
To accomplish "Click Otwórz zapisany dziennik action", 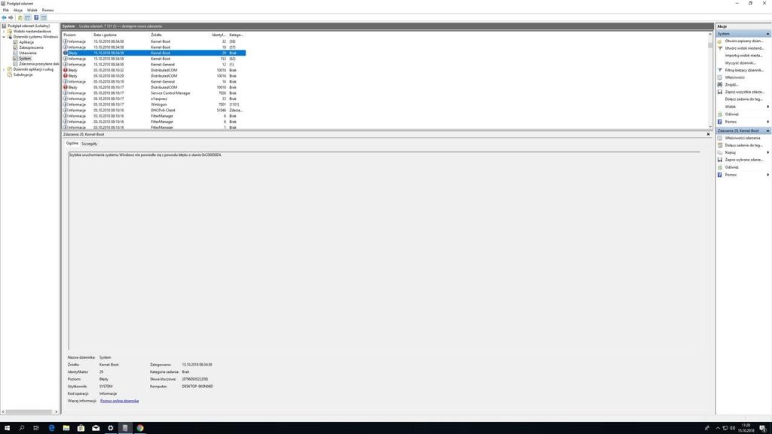I will tap(744, 41).
